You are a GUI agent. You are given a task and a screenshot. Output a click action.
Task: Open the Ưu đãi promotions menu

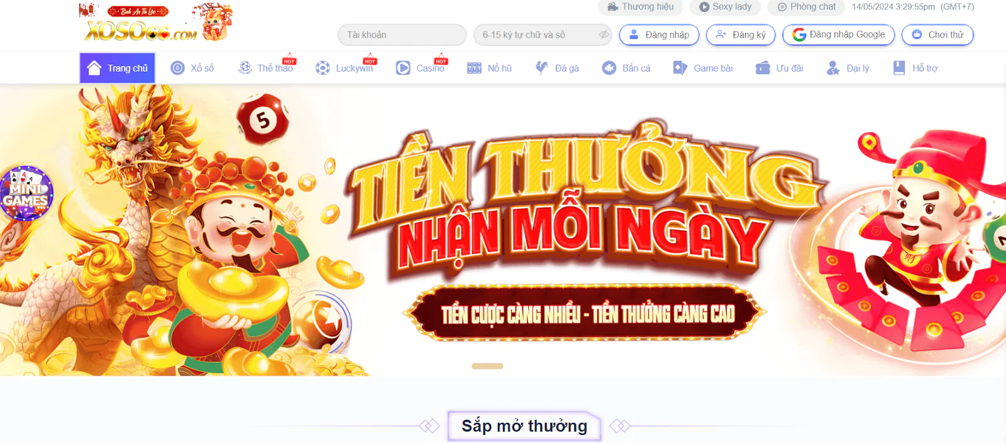(780, 68)
